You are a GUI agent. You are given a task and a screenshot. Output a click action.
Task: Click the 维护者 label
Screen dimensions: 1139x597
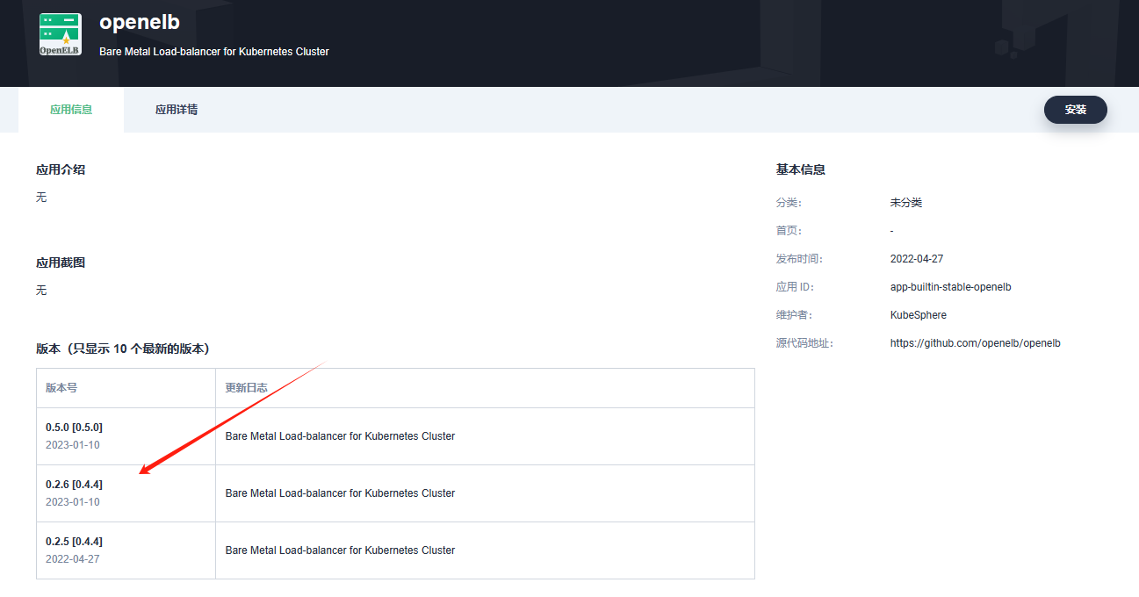click(794, 315)
